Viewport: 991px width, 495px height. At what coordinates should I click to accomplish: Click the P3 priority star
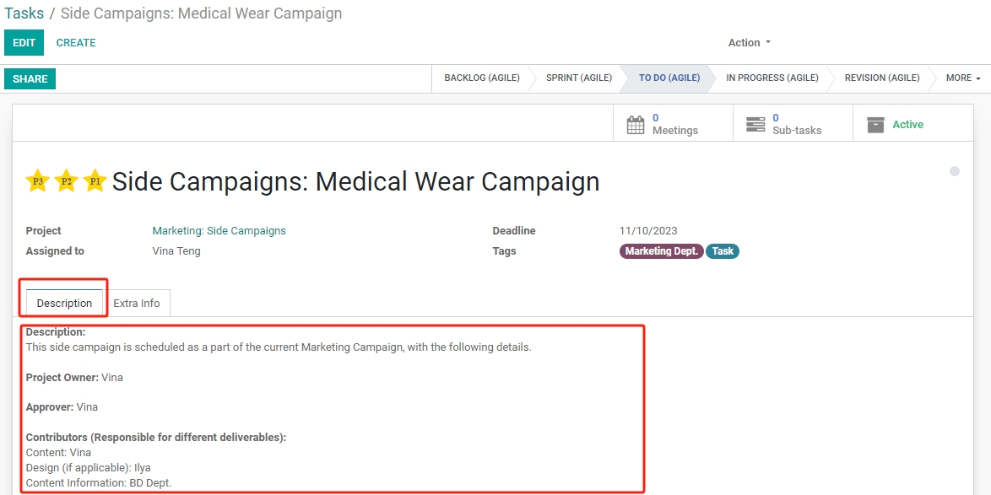coord(37,181)
